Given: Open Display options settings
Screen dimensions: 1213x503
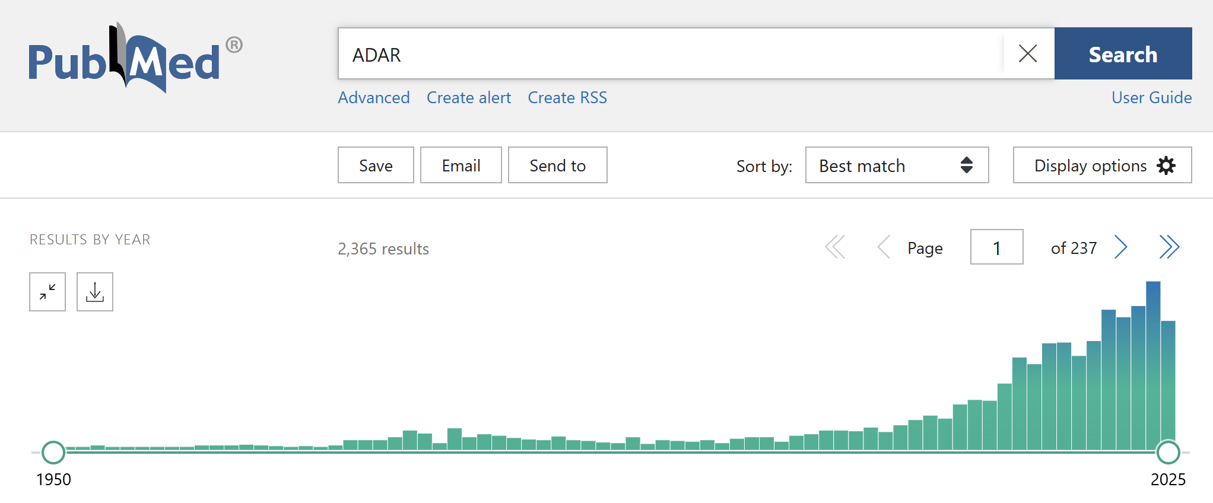Looking at the screenshot, I should pos(1102,165).
